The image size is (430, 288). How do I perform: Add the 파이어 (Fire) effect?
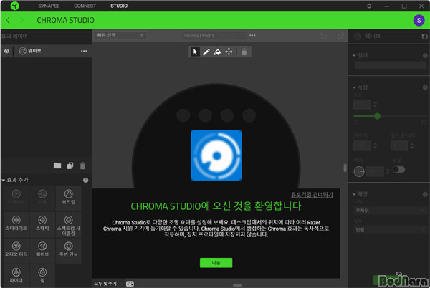[x=16, y=275]
